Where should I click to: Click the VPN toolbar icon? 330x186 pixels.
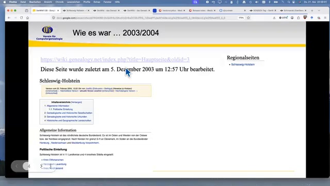(283, 18)
